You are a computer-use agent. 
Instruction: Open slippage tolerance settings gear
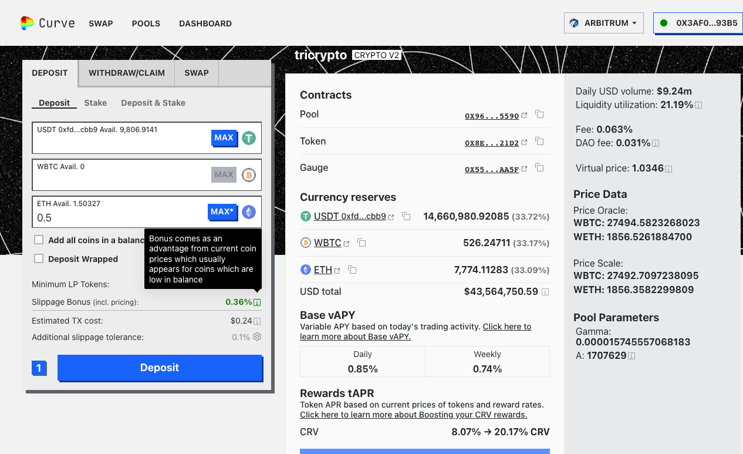[x=257, y=337]
